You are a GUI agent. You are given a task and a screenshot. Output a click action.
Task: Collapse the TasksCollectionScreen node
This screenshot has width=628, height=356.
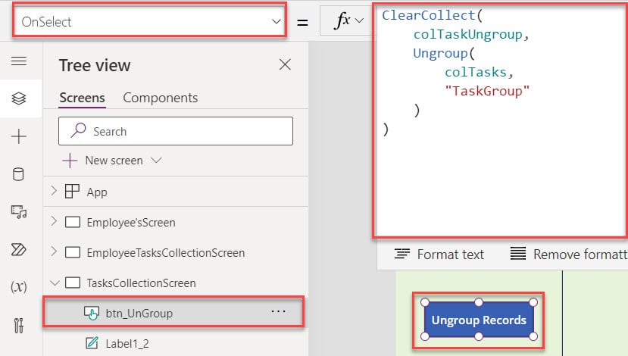[x=55, y=283]
